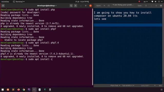
Task: Save the document in text editor
Action: click(x=139, y=6)
